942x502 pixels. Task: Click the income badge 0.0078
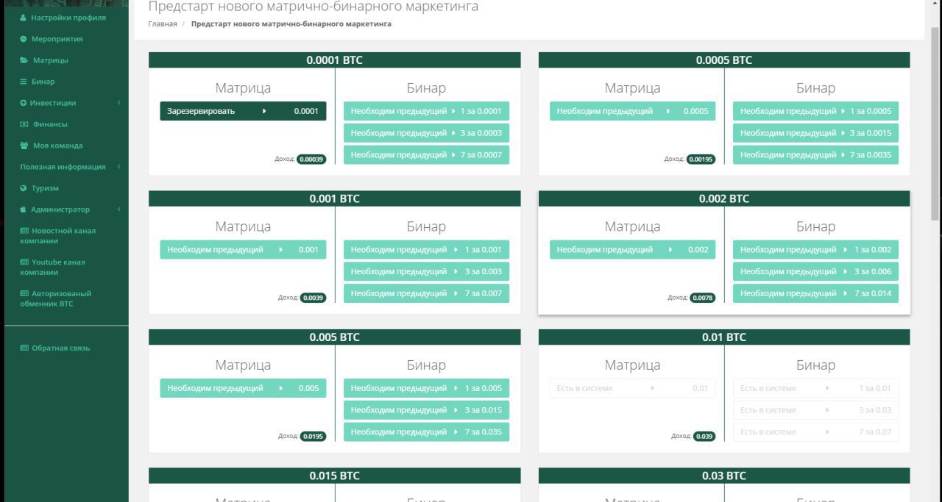[x=702, y=298]
